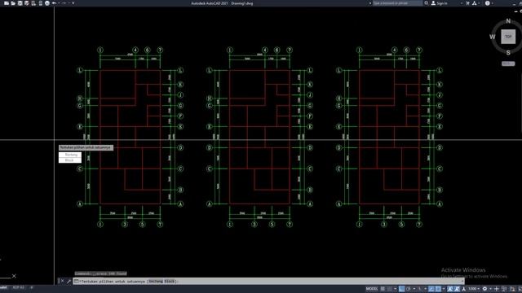Click the TOP face of the ViewCube
Screen dimensions: 522x293
click(508, 37)
